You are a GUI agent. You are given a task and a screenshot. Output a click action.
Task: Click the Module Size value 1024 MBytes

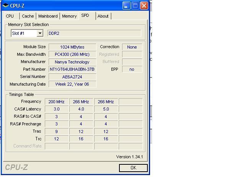click(72, 47)
